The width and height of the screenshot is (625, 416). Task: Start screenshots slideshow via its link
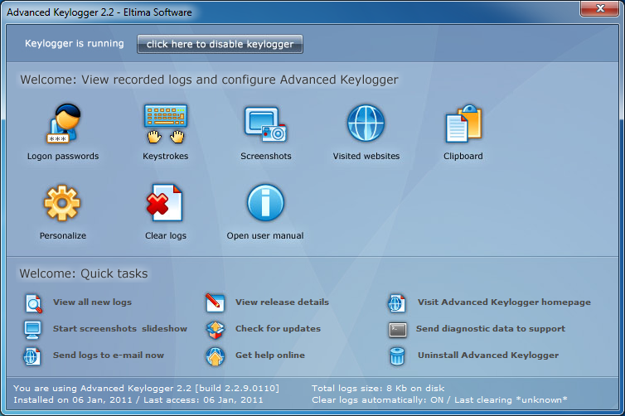pos(120,329)
